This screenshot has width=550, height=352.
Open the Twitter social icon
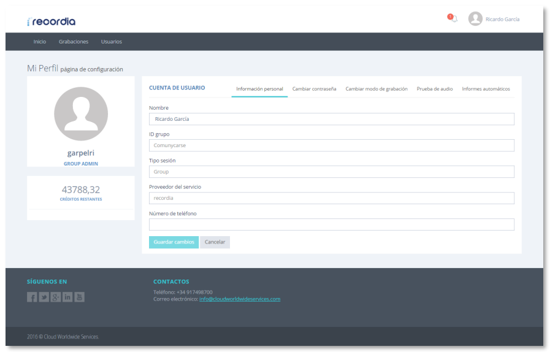pos(44,297)
